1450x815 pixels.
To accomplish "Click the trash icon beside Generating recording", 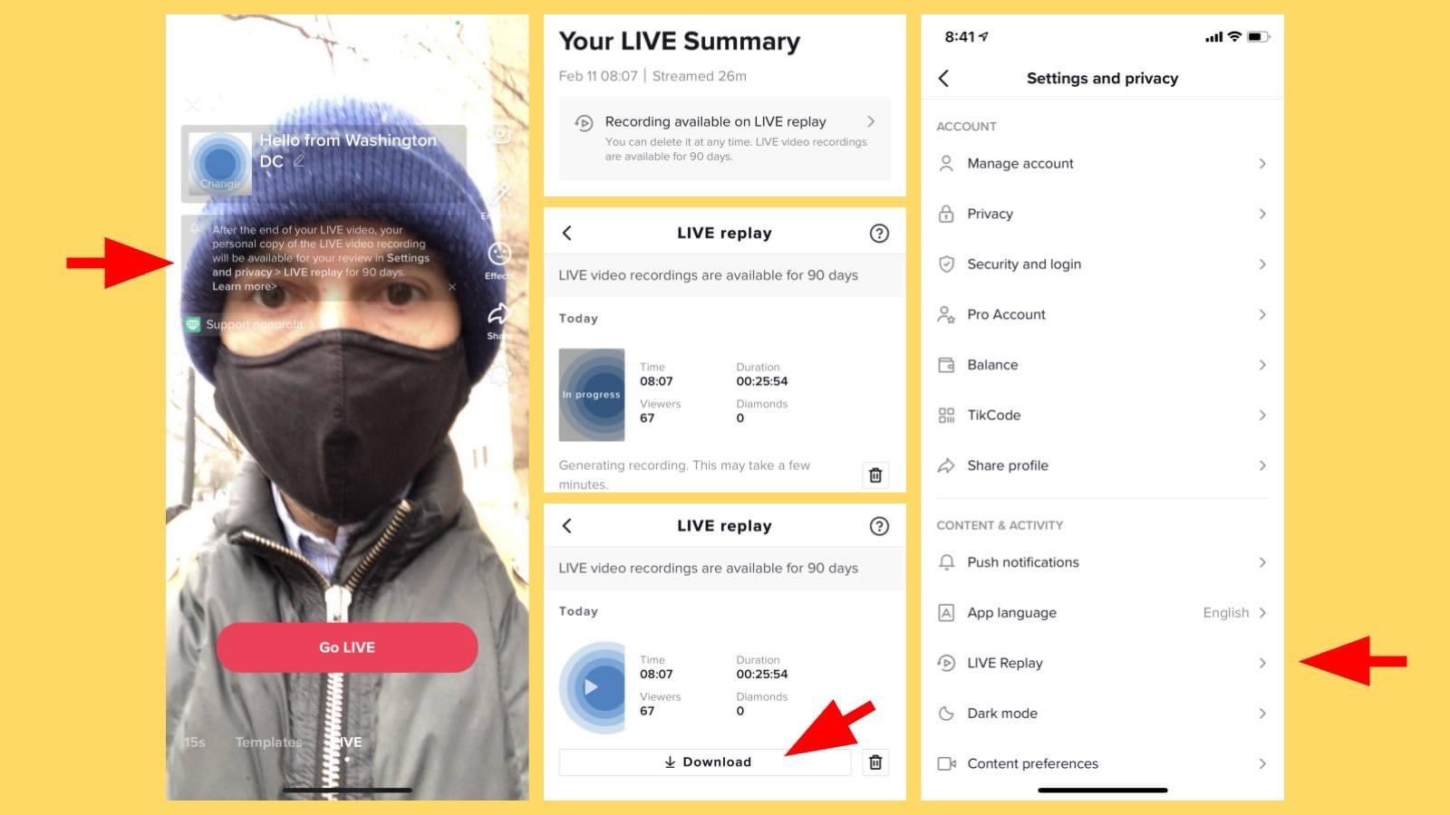I will (x=875, y=475).
